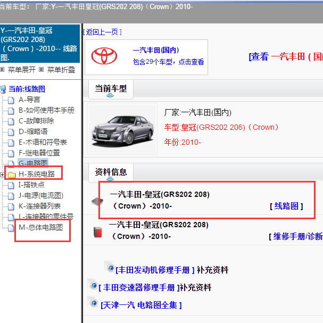
Task: Go back via 返回上一页 link
Action: [x=102, y=32]
